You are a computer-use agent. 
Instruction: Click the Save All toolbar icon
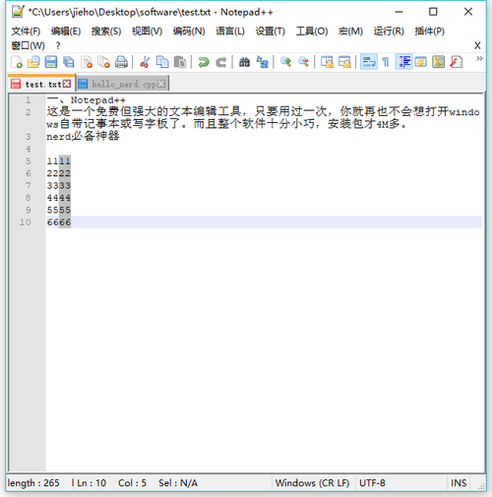point(69,62)
